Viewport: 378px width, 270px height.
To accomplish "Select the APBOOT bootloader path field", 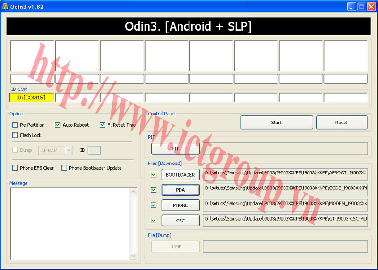I will tap(285, 174).
